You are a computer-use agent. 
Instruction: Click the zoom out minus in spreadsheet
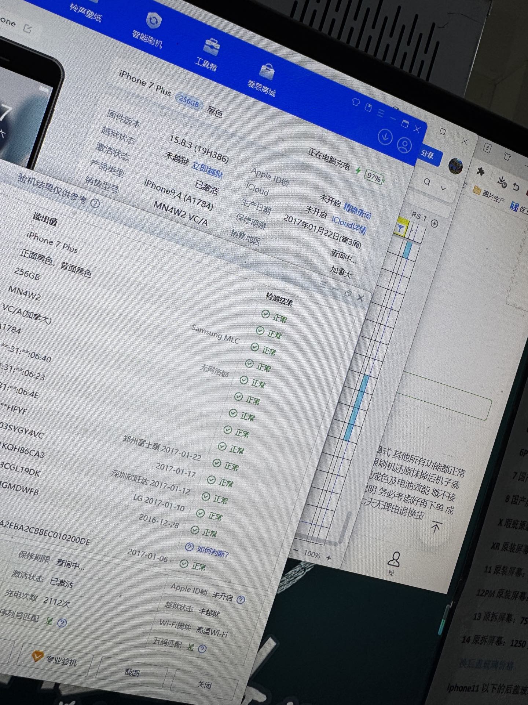[296, 551]
